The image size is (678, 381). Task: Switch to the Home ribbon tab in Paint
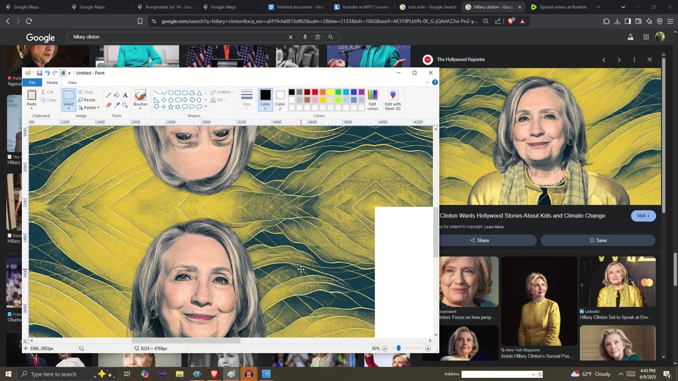click(x=52, y=83)
